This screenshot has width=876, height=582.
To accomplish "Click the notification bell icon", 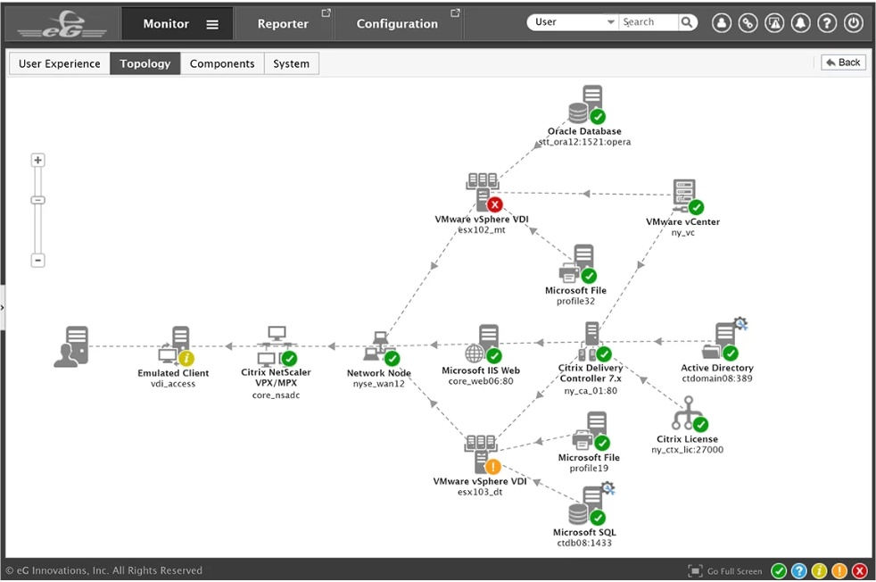I will coord(800,23).
